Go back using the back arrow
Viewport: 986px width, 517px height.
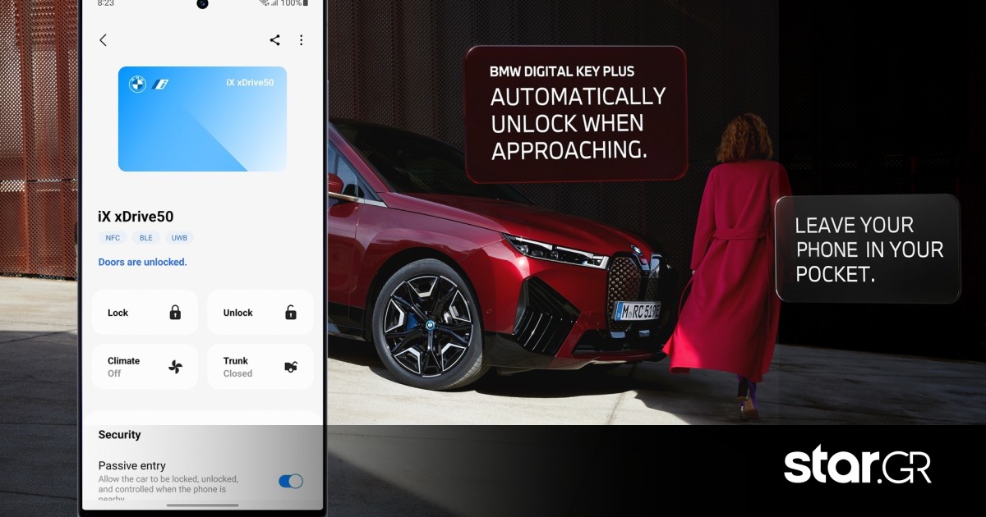point(103,40)
